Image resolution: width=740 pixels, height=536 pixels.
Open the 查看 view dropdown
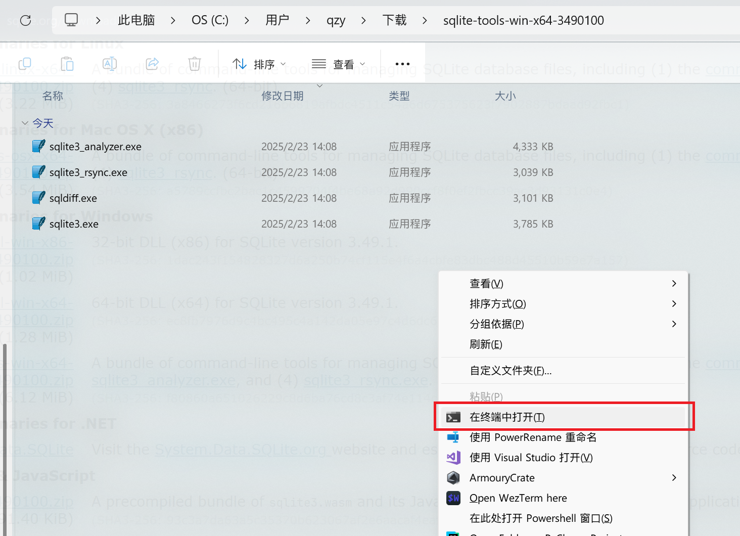(339, 64)
